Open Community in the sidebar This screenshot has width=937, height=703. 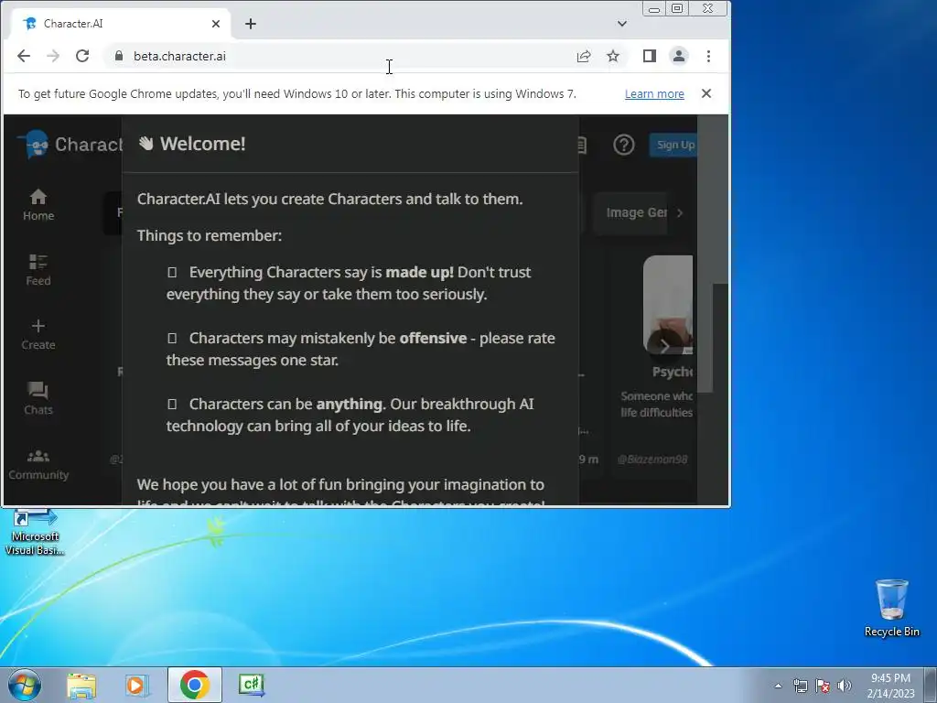[38, 465]
